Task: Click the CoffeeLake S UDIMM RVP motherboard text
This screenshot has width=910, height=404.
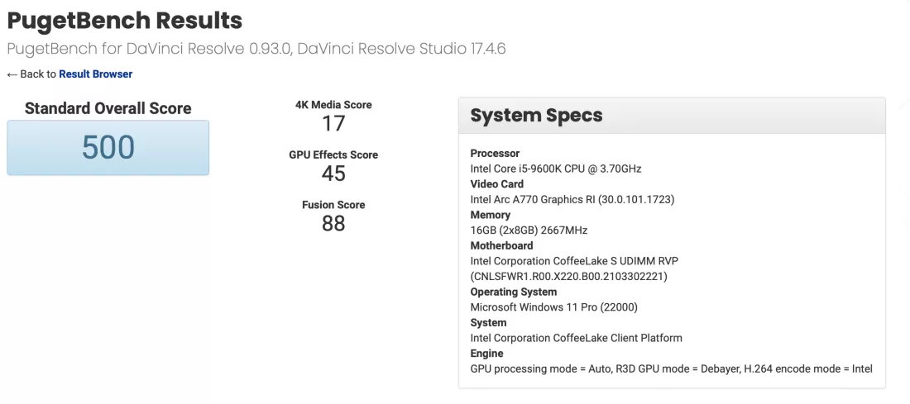Action: coord(584,261)
